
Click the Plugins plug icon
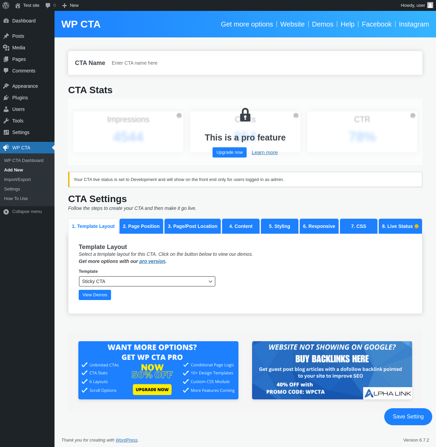(6, 98)
